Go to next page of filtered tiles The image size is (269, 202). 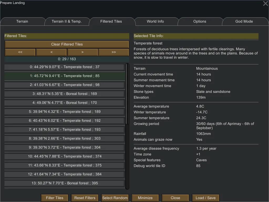click(x=82, y=52)
